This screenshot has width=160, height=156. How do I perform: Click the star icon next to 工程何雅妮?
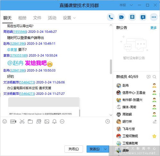coord(154,136)
